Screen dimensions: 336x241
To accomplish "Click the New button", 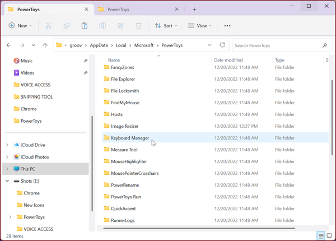I will [20, 26].
